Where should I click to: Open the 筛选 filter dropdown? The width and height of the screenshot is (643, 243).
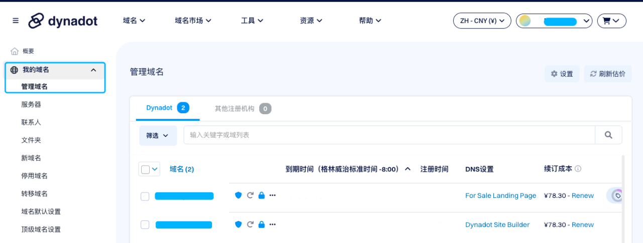click(x=158, y=135)
